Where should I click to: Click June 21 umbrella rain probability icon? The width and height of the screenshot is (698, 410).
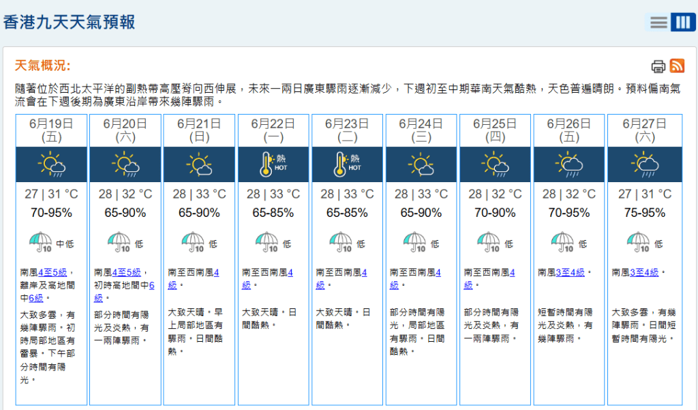click(193, 242)
